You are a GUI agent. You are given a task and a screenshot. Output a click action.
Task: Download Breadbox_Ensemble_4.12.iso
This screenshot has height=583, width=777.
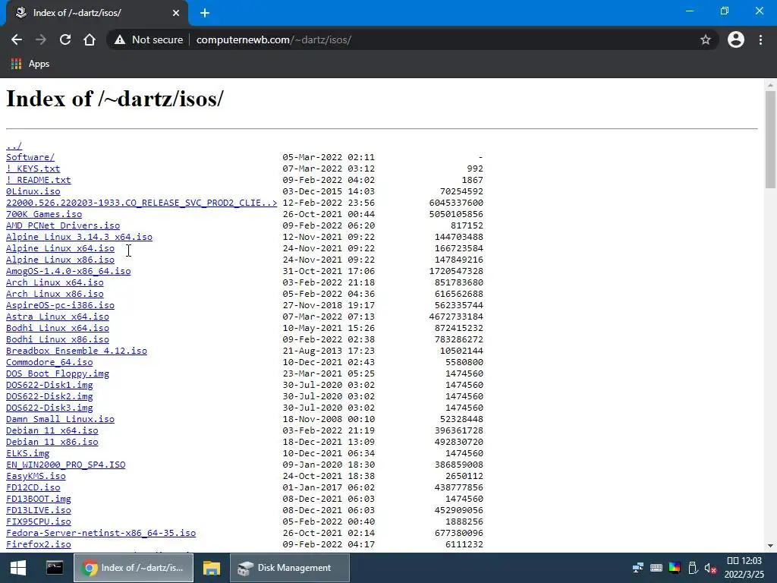77,351
